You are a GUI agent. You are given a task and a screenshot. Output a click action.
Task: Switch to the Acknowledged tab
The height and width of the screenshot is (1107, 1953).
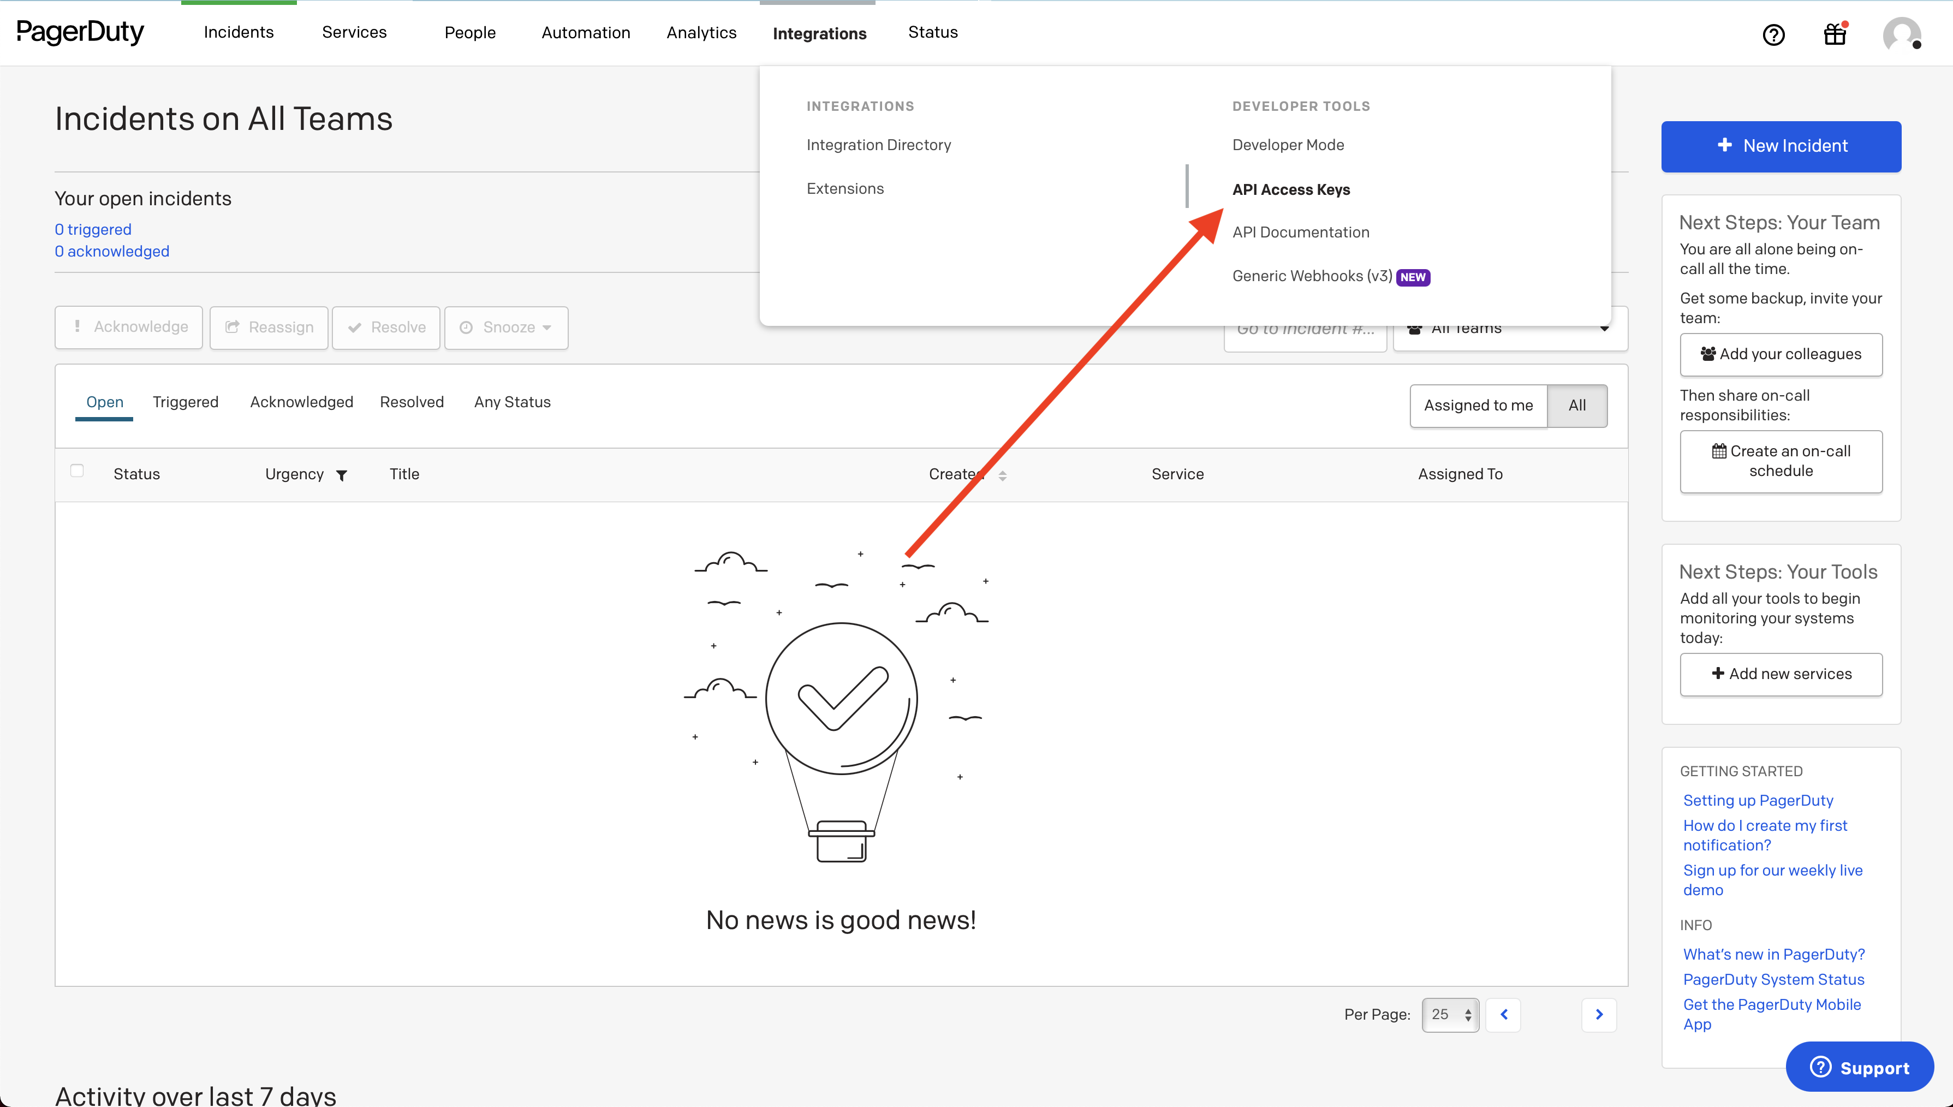(301, 402)
